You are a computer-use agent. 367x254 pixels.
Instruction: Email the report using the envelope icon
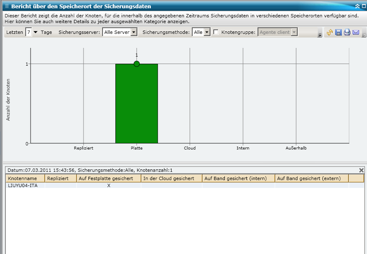tap(356, 32)
